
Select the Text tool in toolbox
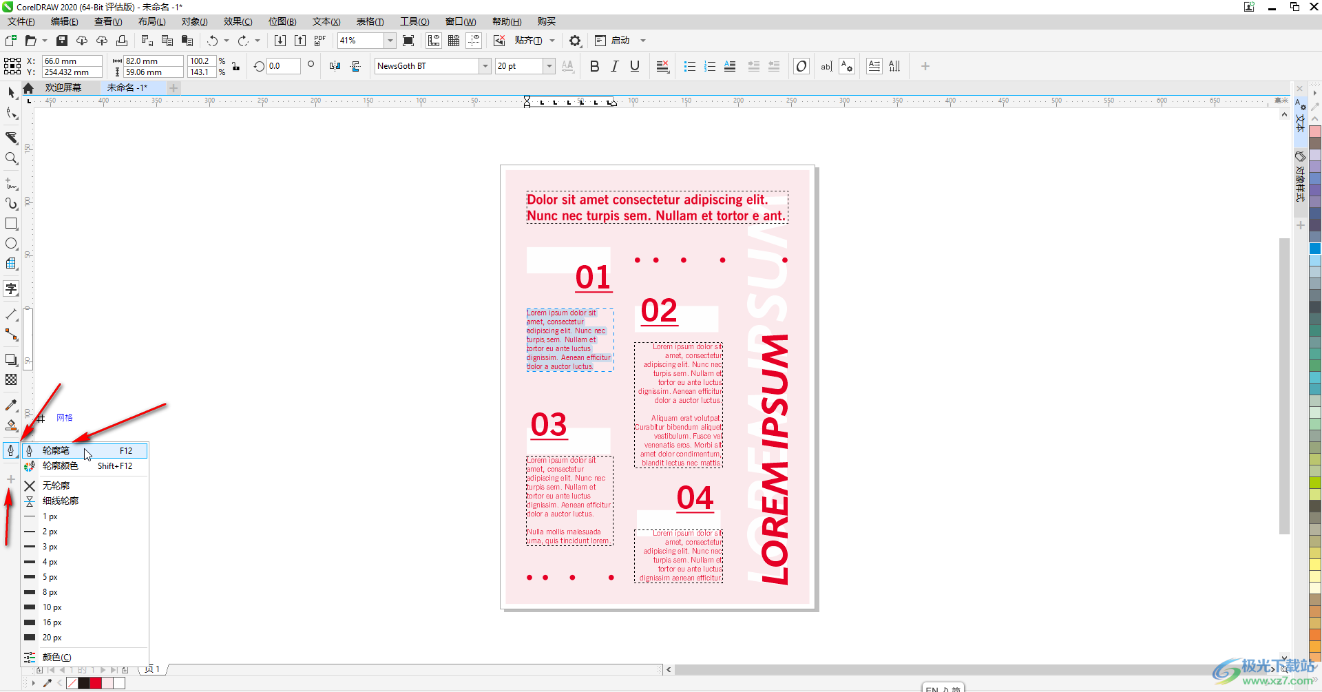[11, 289]
